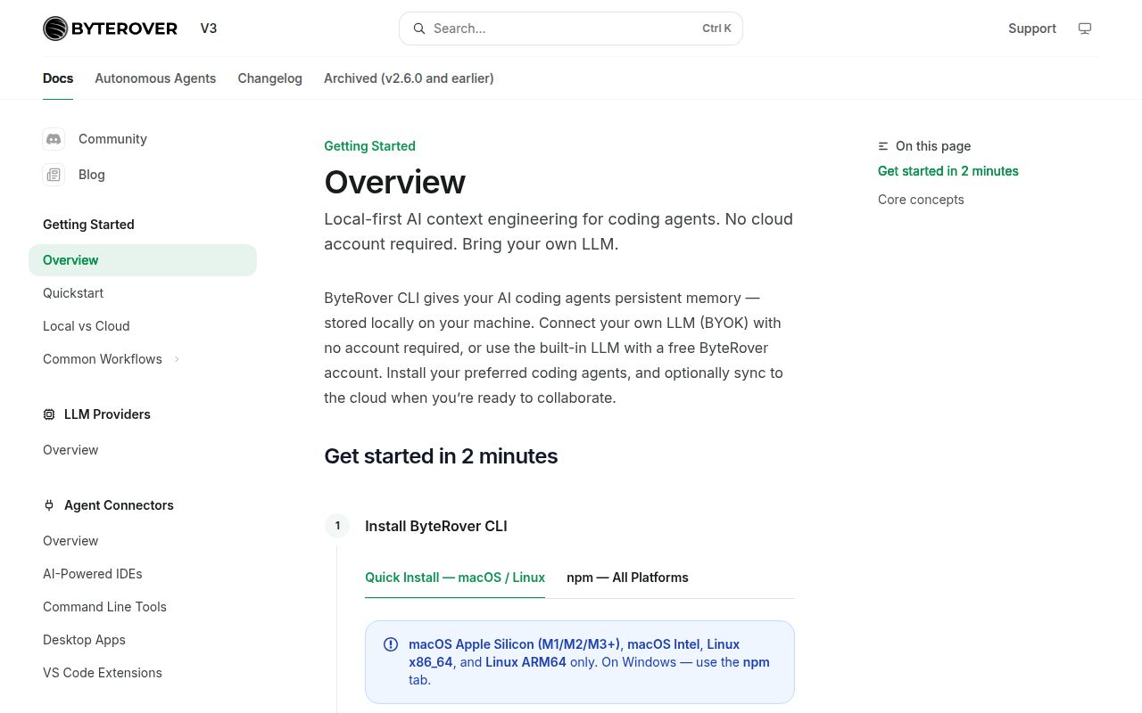Click the info icon in the callout
This screenshot has width=1142, height=713.
pos(391,644)
